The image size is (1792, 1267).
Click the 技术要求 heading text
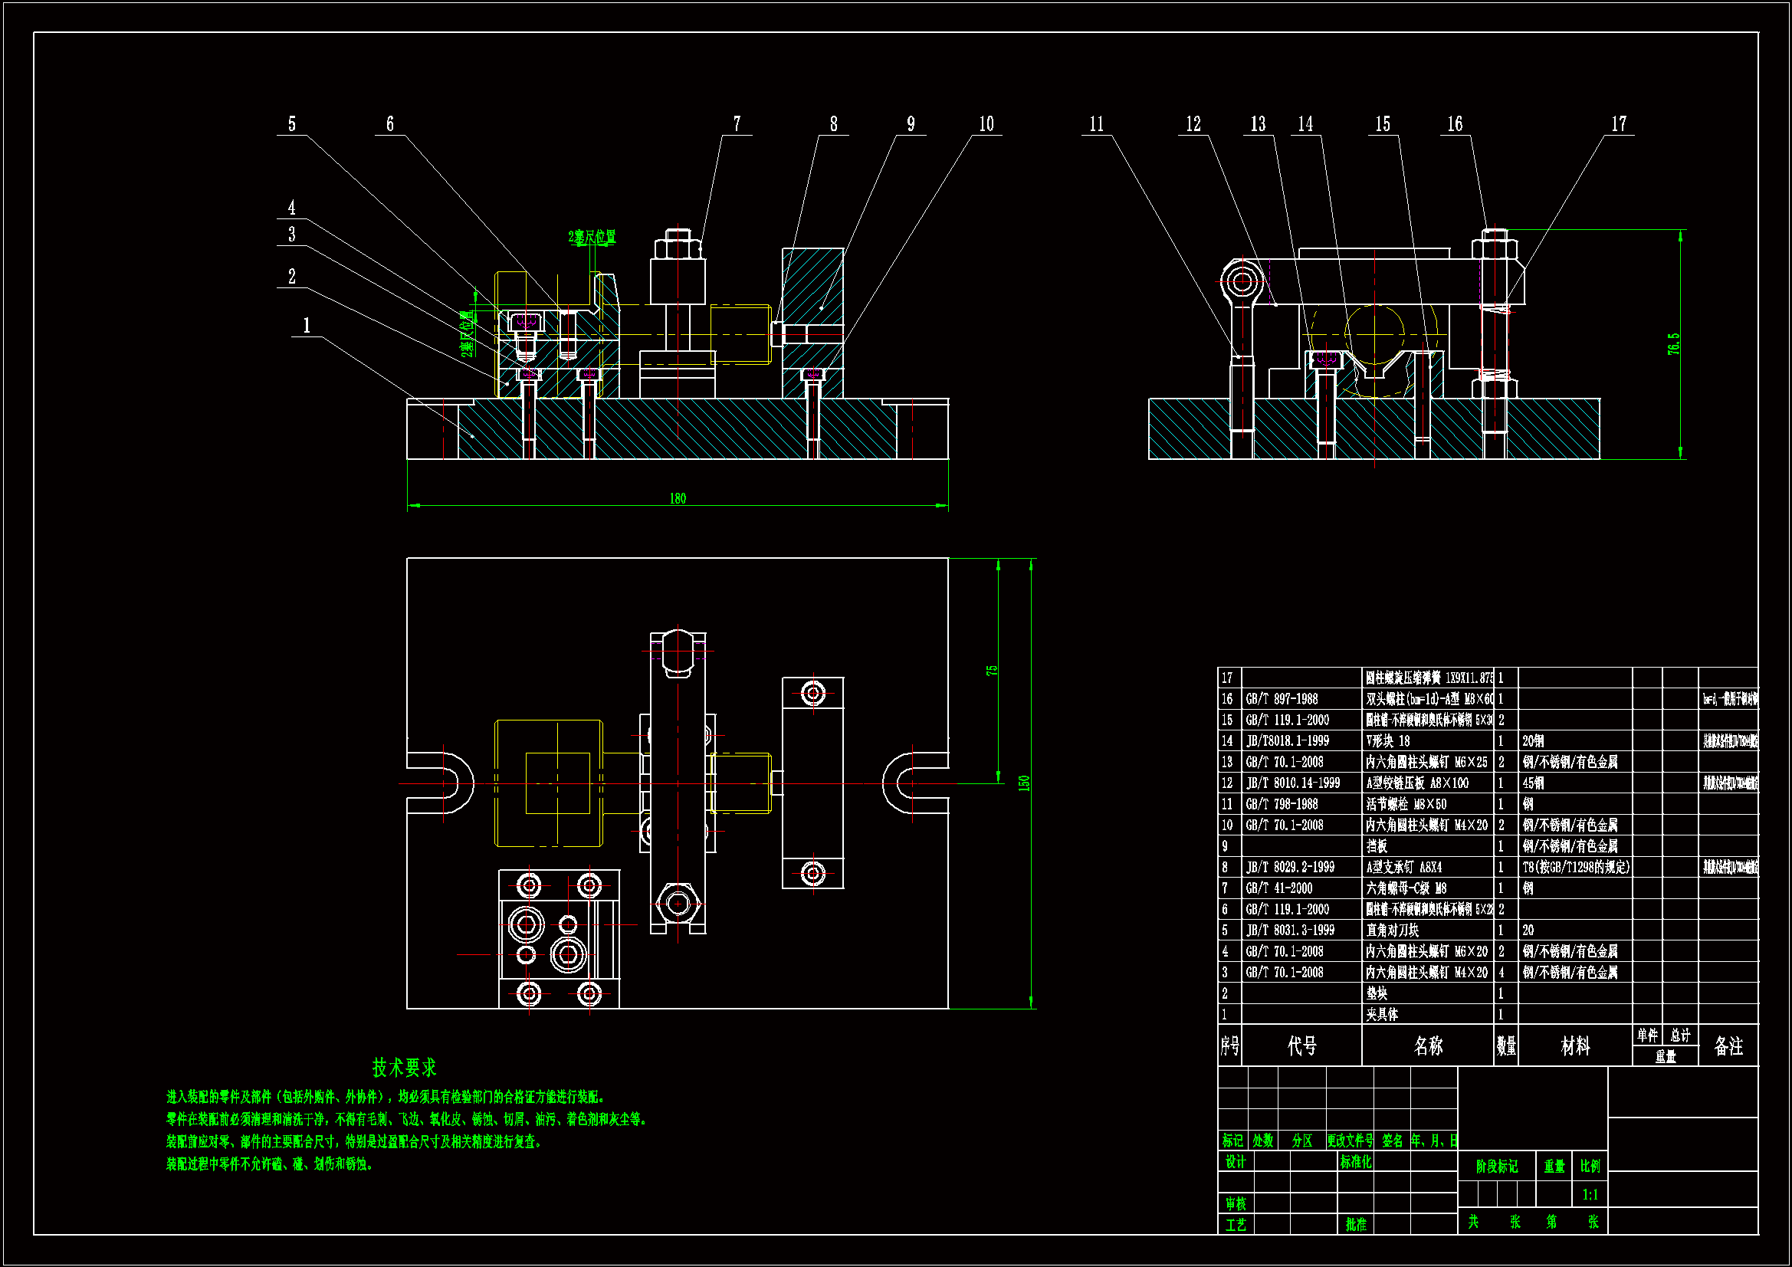pyautogui.click(x=403, y=1067)
